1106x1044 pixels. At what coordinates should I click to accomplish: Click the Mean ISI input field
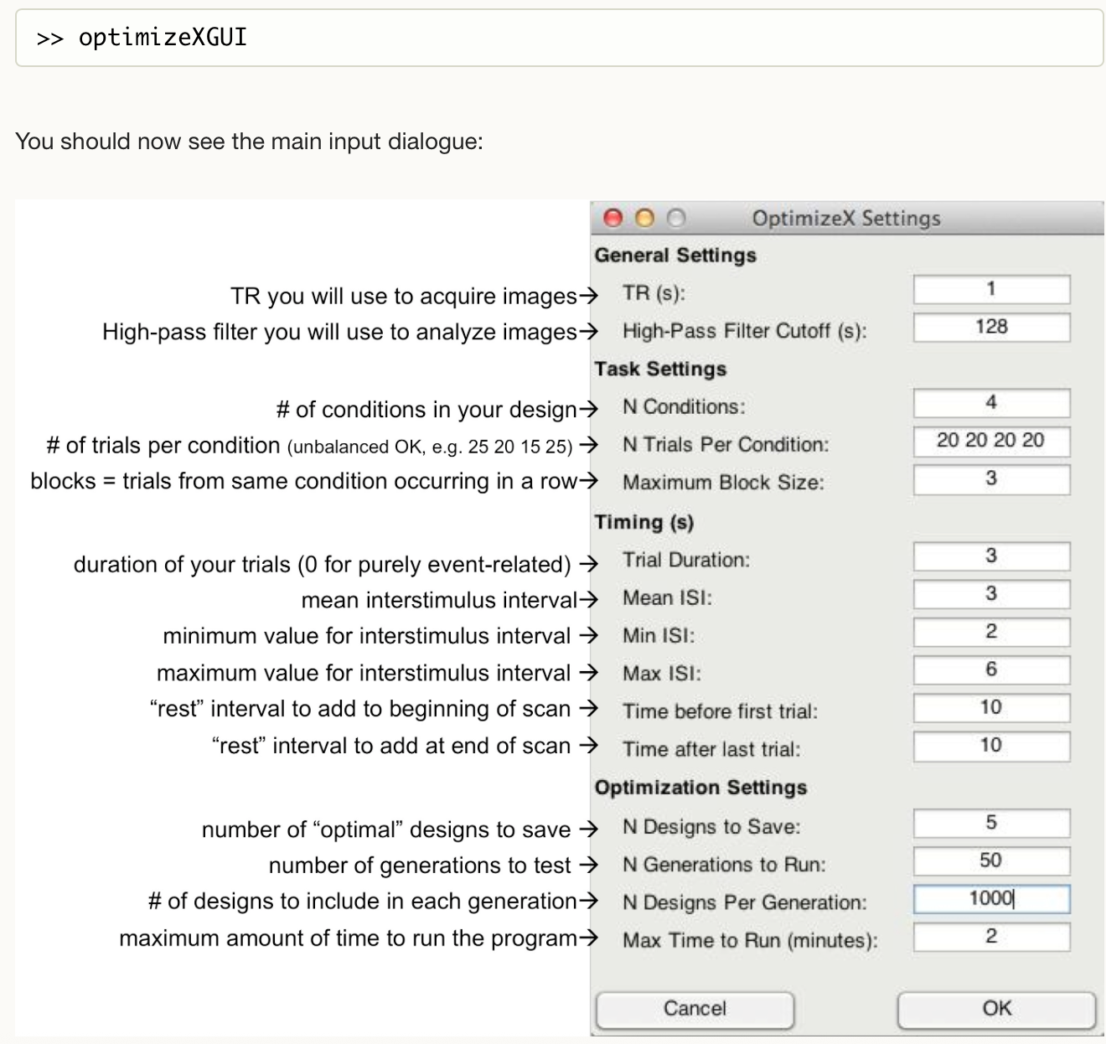(991, 594)
